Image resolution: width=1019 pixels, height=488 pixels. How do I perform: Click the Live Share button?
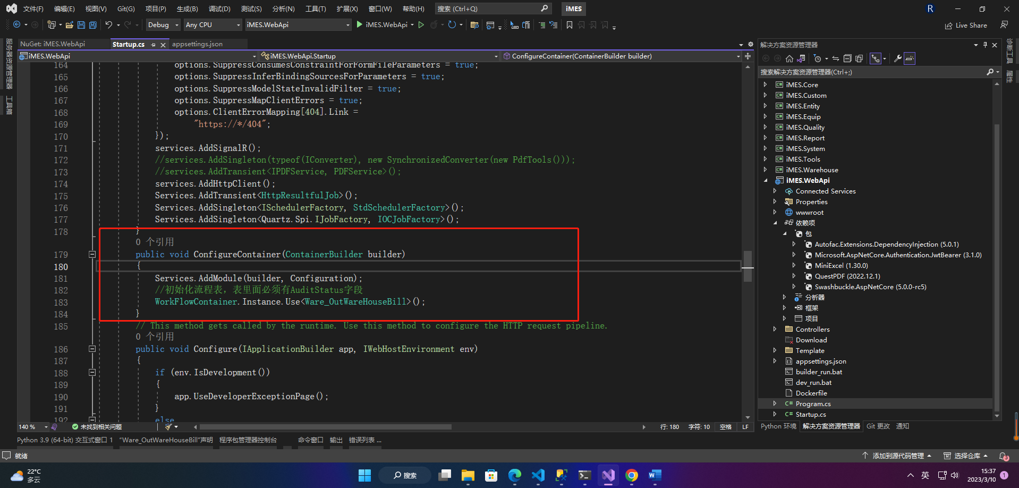(966, 25)
